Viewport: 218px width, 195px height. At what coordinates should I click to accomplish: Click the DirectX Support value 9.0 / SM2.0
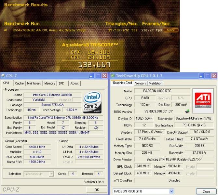(202, 132)
